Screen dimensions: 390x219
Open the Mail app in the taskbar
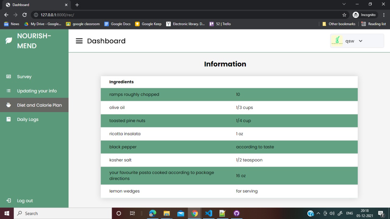(181, 213)
